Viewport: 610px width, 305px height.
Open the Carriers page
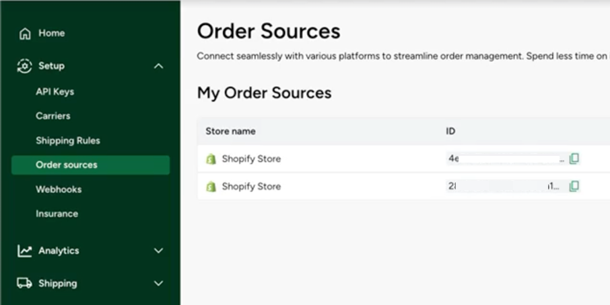(x=53, y=116)
